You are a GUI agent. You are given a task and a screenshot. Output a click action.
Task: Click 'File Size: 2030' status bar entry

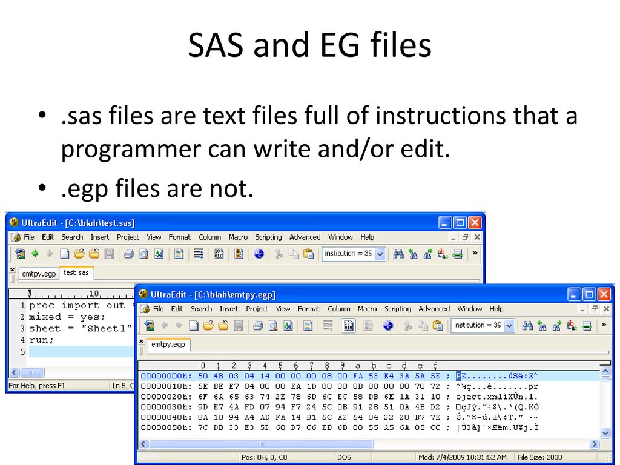point(539,457)
